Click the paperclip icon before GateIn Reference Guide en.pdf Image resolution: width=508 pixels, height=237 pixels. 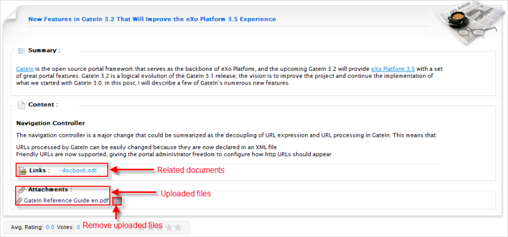click(19, 201)
